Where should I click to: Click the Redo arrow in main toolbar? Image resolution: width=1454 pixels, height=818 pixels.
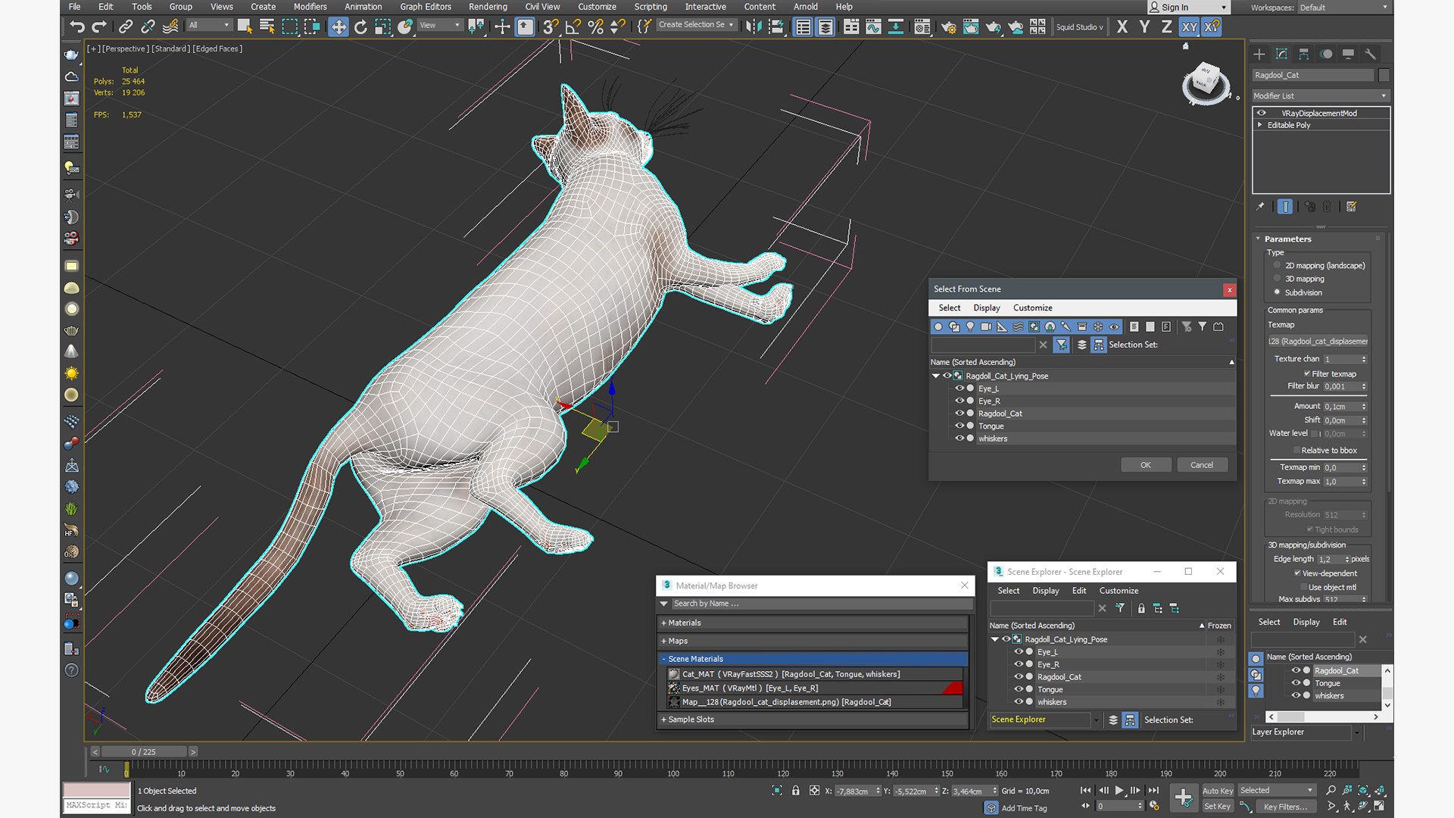(99, 27)
